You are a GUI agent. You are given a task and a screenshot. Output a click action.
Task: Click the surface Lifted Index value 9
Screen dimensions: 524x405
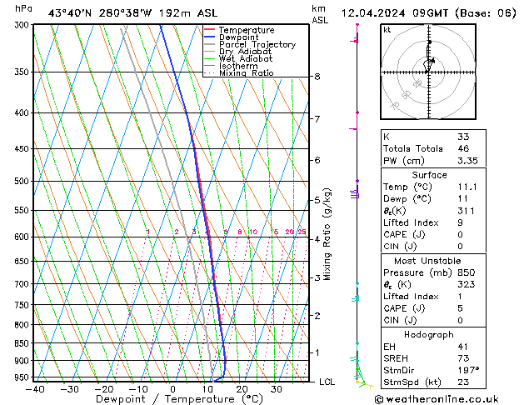tap(461, 222)
